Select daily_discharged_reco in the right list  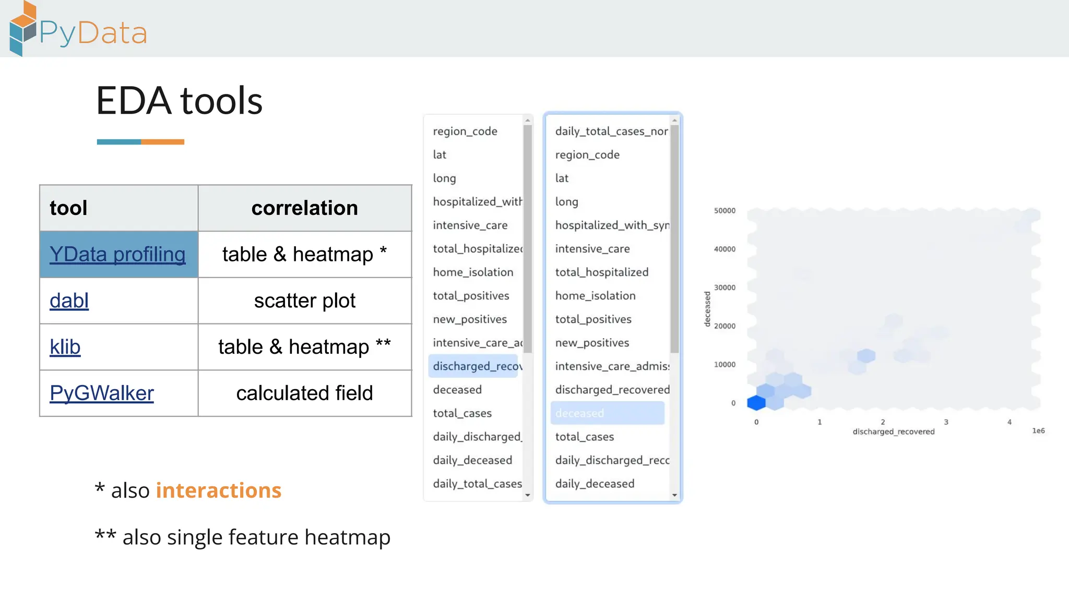click(x=612, y=460)
